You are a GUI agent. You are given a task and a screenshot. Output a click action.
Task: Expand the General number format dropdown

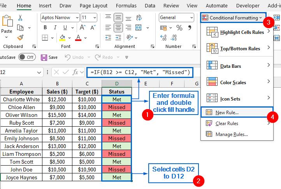tap(191, 18)
